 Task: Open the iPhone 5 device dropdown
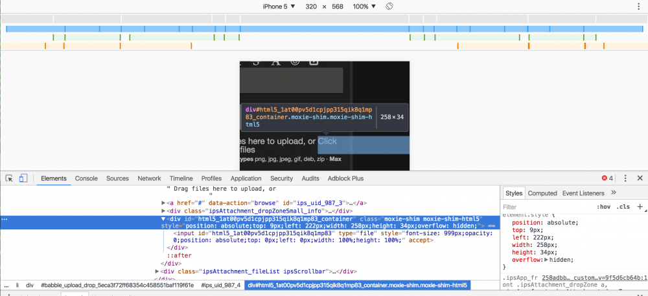[x=279, y=6]
